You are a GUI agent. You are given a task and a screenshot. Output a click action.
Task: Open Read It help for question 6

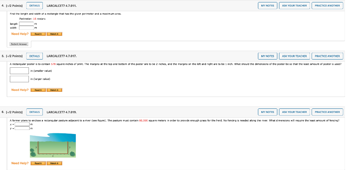[x=38, y=163]
